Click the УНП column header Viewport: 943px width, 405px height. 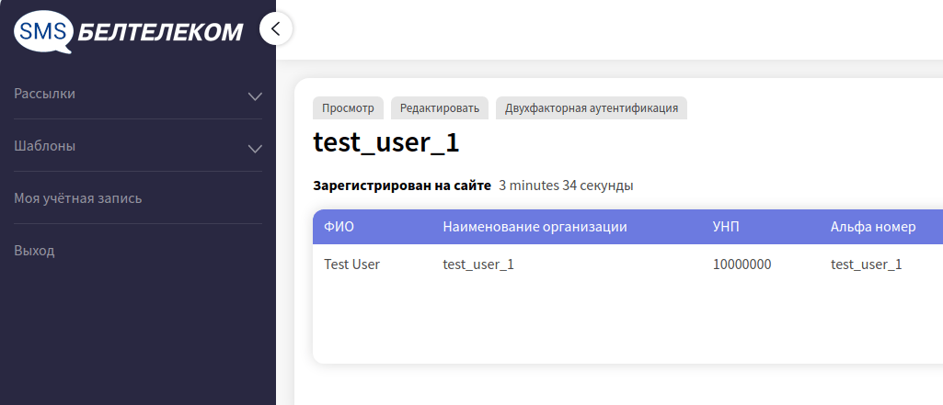coord(726,227)
